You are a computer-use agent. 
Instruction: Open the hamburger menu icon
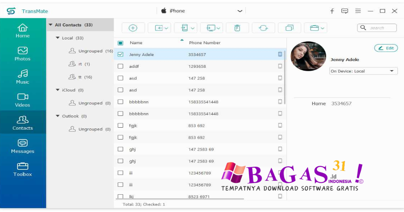click(358, 11)
